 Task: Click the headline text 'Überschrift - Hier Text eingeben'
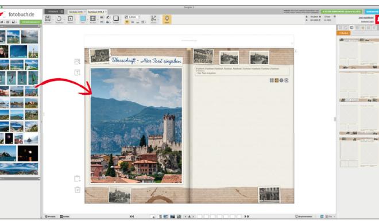(146, 61)
